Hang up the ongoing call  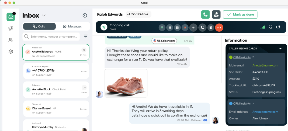tap(219, 27)
